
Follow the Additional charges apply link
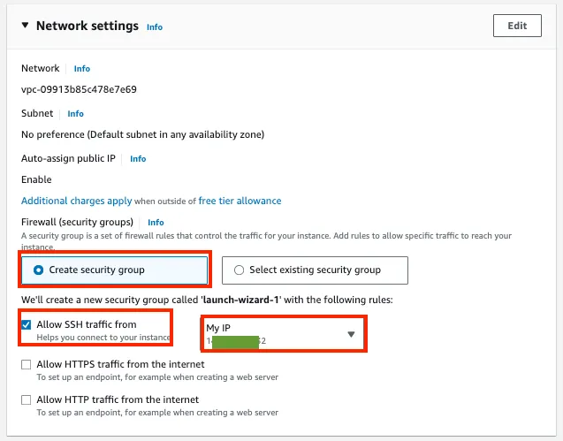point(76,201)
